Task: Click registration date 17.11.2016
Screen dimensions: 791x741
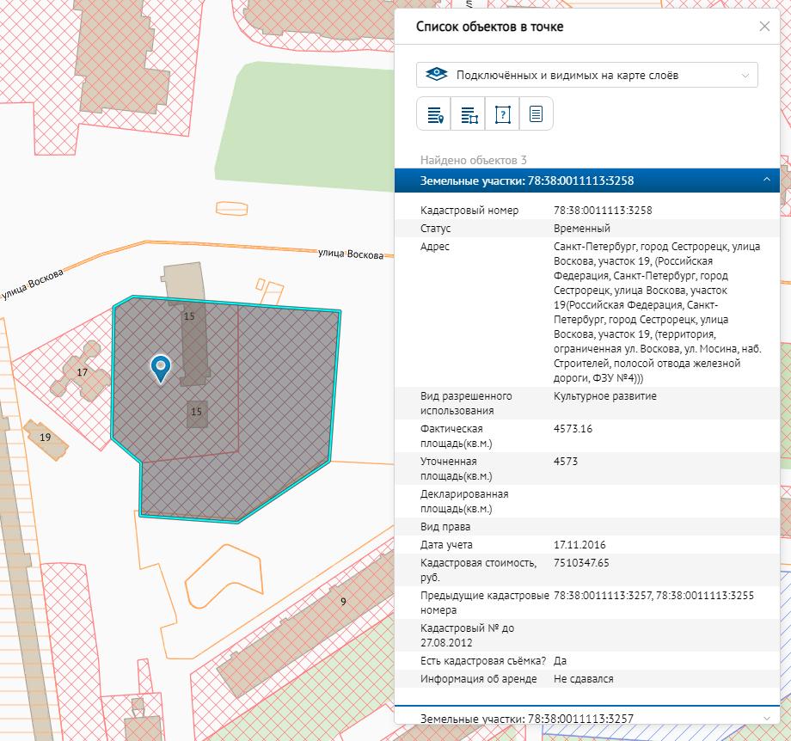Action: [x=579, y=545]
